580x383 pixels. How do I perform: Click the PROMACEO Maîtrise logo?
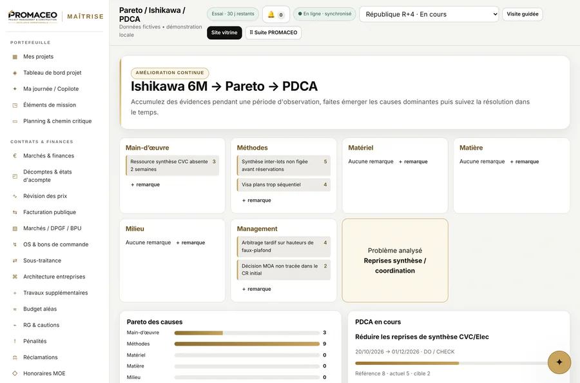click(55, 16)
